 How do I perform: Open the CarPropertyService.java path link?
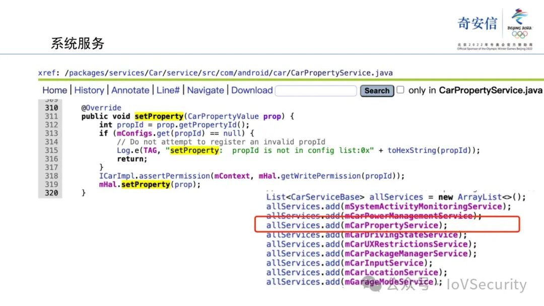point(342,73)
